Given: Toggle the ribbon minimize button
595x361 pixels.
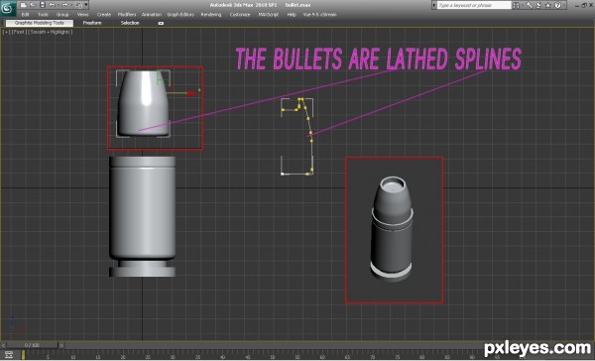Looking at the screenshot, I should point(161,23).
